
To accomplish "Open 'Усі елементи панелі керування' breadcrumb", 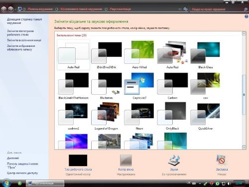I will [x=81, y=9].
